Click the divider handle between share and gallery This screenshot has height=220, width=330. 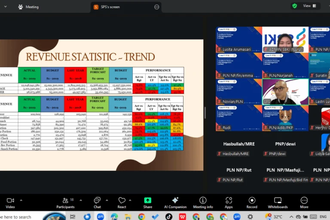205,113
